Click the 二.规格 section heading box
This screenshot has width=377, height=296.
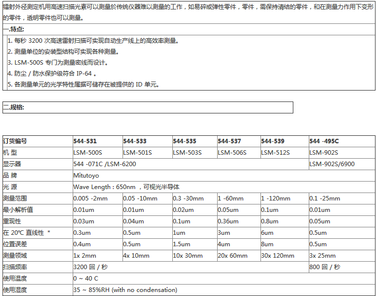click(14, 107)
